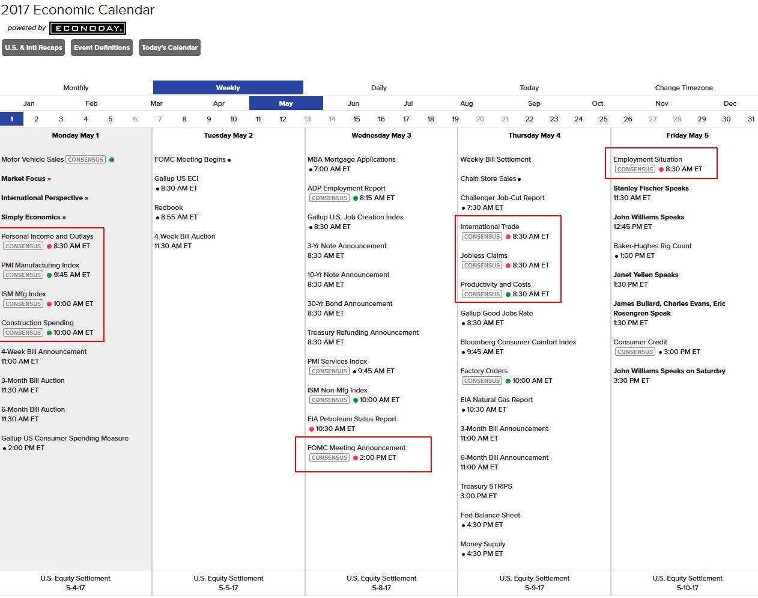This screenshot has height=598, width=758.
Task: Open Gallup US Consumer Spending Measure event
Action: [x=65, y=438]
